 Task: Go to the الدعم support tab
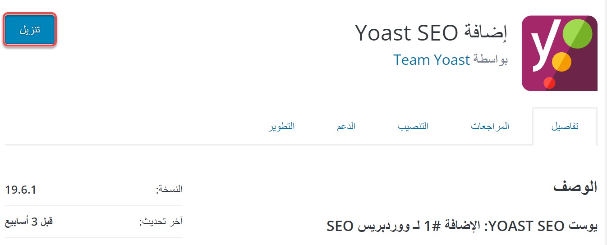346,126
